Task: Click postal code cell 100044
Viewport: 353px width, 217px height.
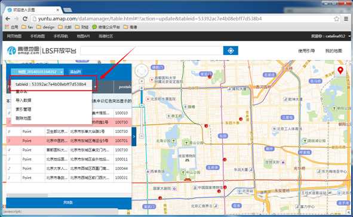Action: pyautogui.click(x=121, y=169)
